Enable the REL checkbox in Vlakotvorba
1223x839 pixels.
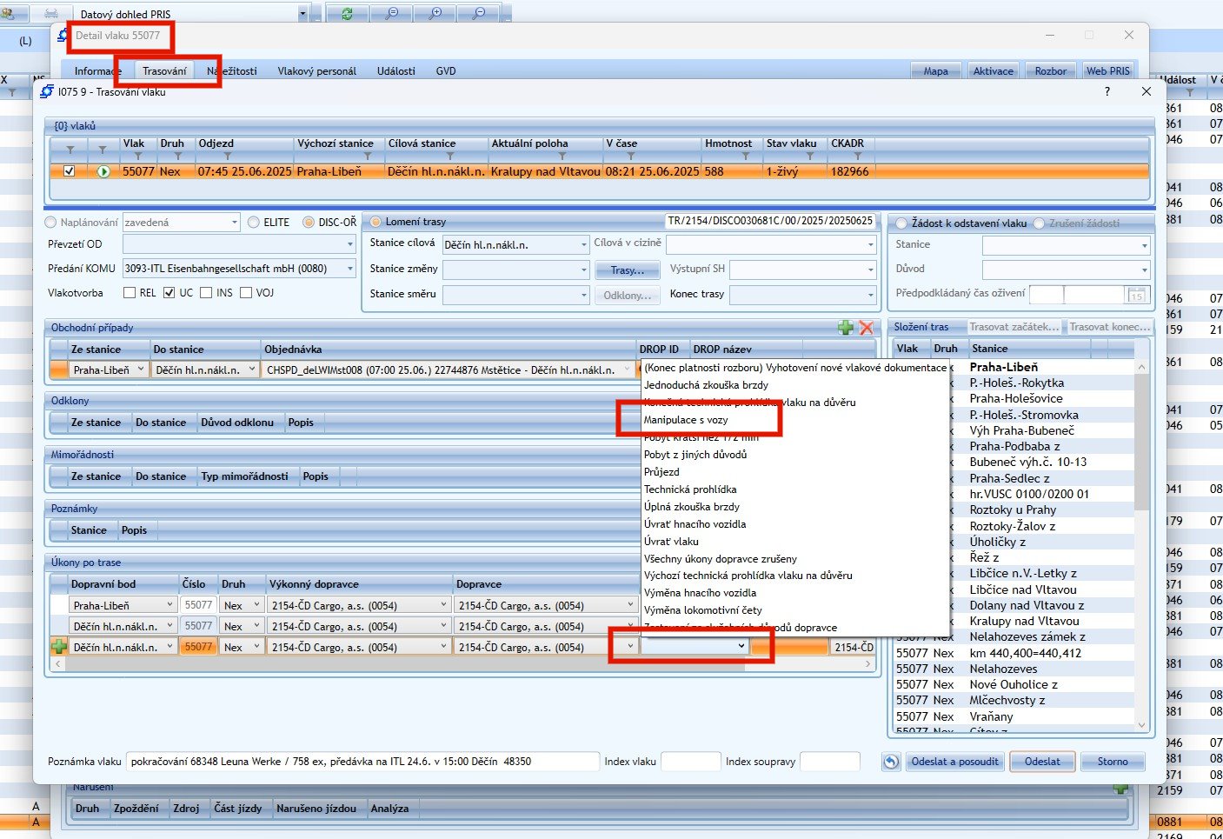tap(130, 293)
